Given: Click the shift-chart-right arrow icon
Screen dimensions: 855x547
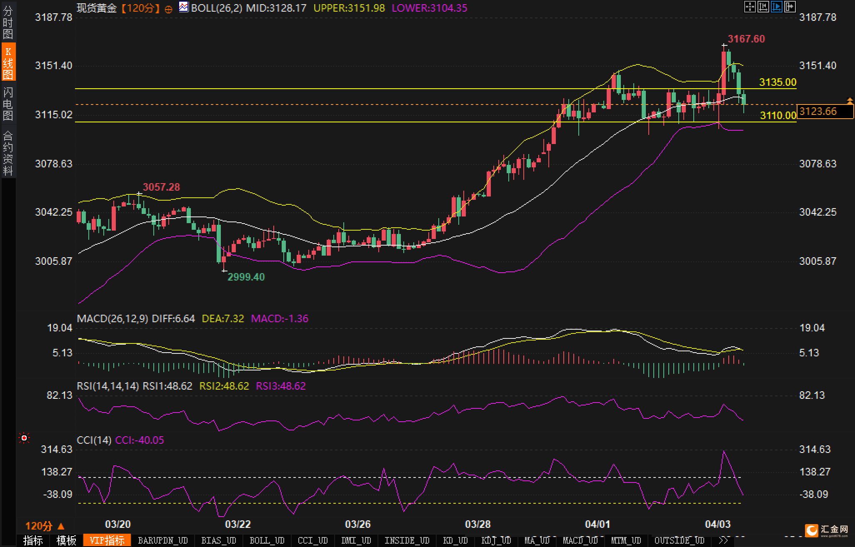Looking at the screenshot, I should (x=790, y=7).
